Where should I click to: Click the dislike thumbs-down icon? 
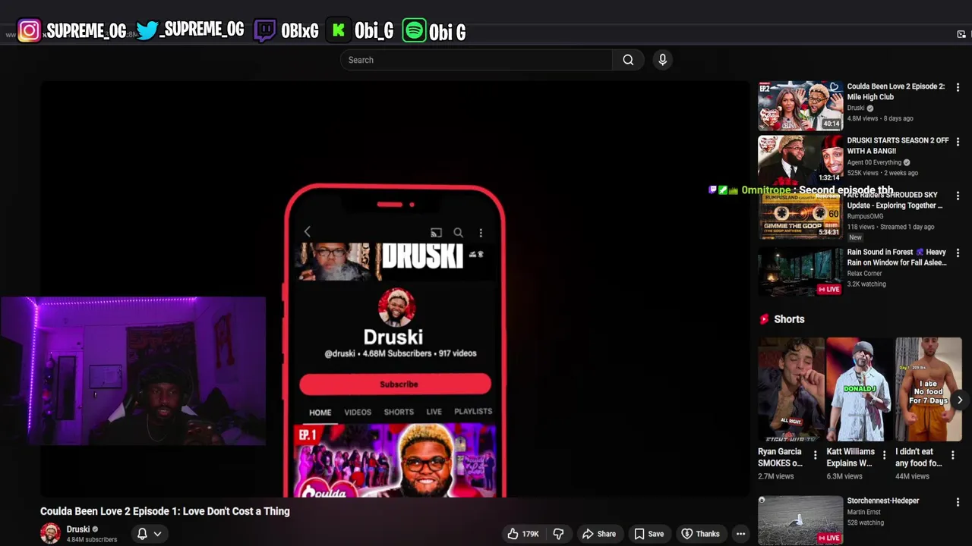click(x=558, y=534)
